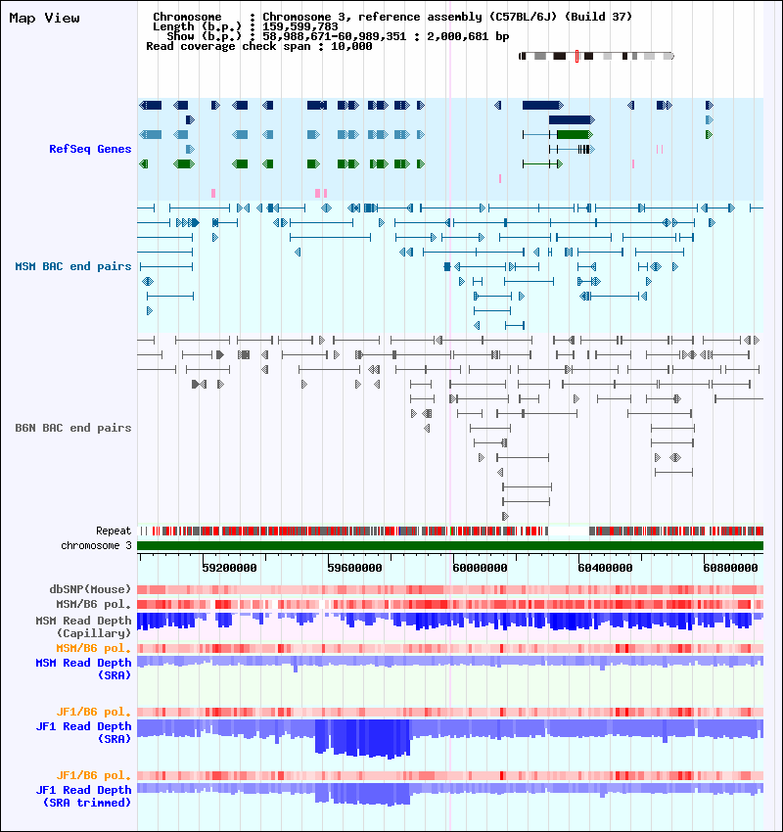
Task: Click the 60400000 ruler position
Action: point(605,568)
